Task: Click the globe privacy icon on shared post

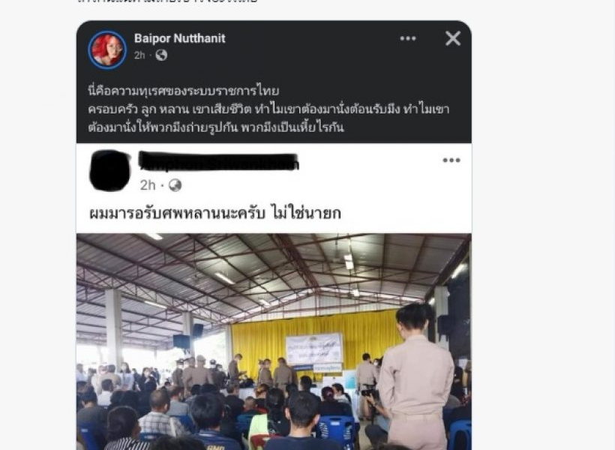Action: click(175, 185)
